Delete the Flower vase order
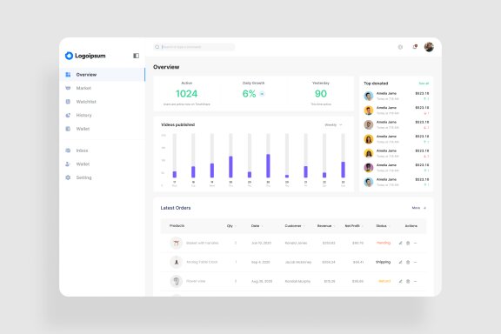501x334 pixels. point(408,281)
